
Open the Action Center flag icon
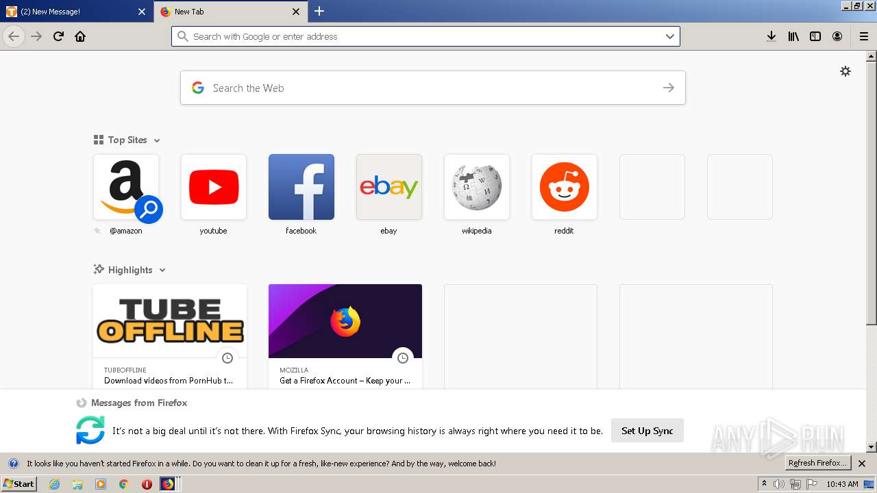coord(812,484)
